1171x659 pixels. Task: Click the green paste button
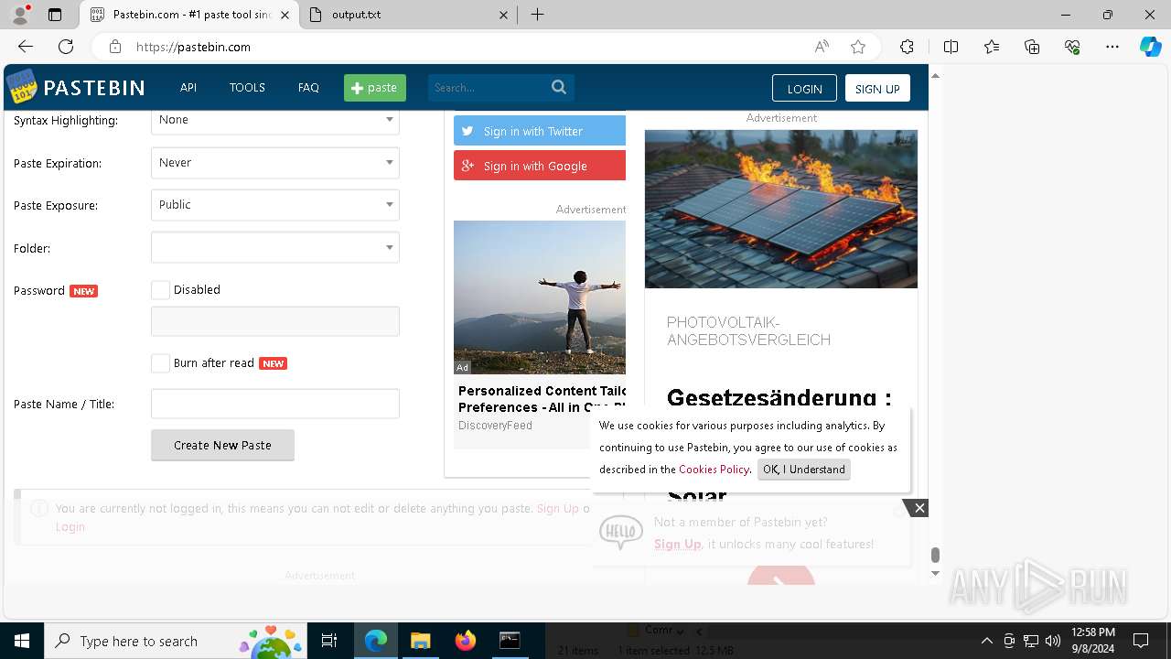click(x=375, y=88)
